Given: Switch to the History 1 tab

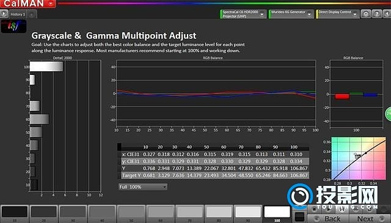Looking at the screenshot, I should point(18,15).
